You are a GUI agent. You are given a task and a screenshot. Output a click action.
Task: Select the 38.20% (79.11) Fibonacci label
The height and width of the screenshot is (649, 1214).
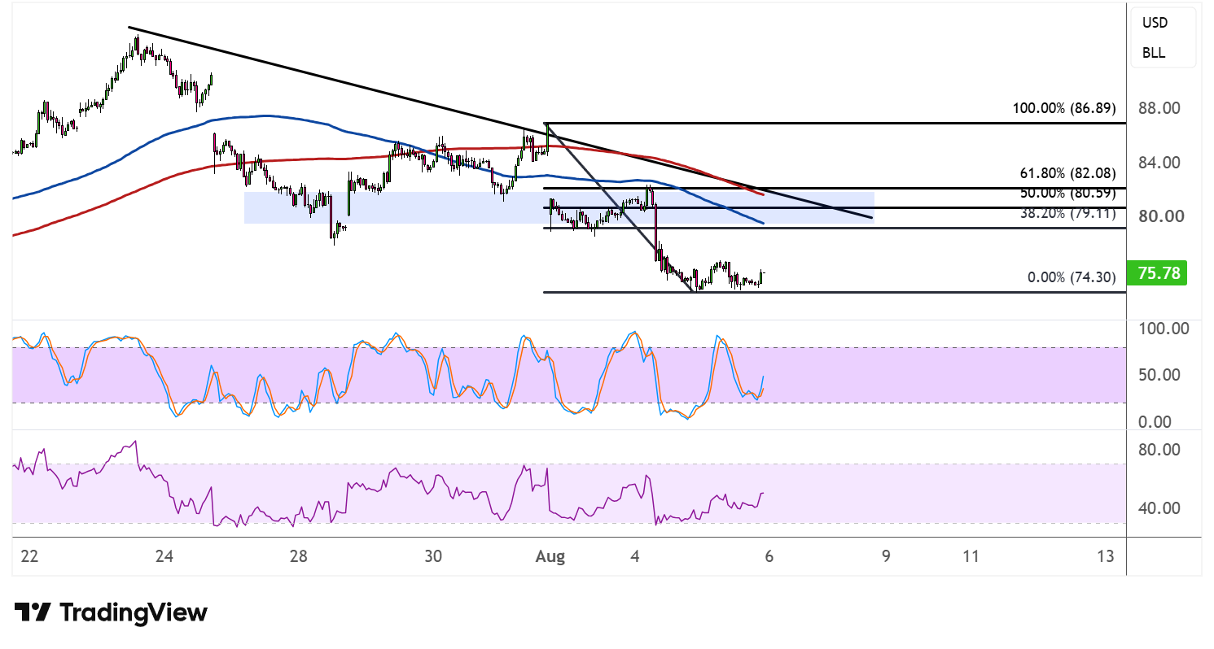pos(1067,215)
